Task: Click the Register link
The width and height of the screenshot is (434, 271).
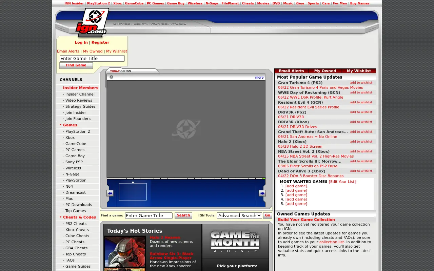Action: click(100, 42)
